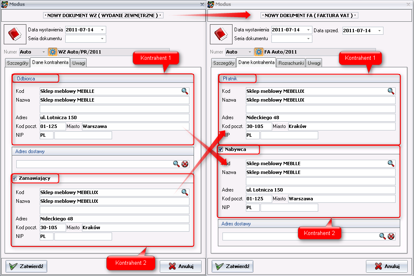Search delivery address in WZ window
The image size is (414, 276).
(176, 164)
